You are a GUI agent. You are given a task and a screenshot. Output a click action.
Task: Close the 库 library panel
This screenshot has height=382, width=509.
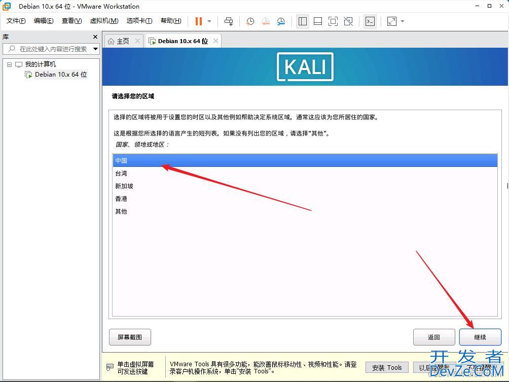(x=95, y=37)
